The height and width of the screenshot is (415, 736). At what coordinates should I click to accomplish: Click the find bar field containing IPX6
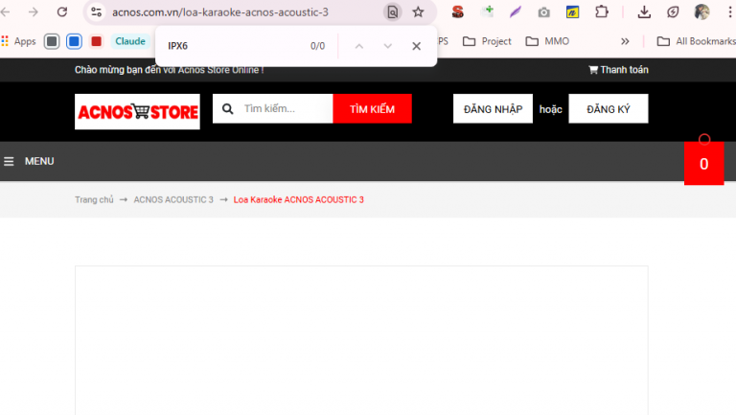click(x=235, y=46)
